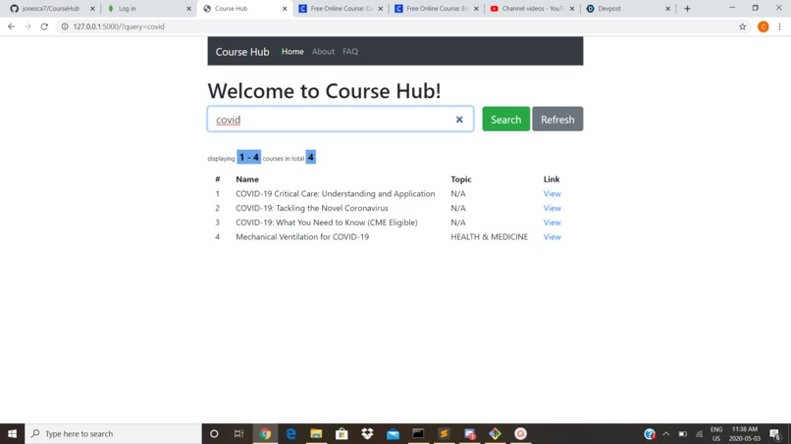
Task: Open Dropbox from the taskbar
Action: click(367, 433)
